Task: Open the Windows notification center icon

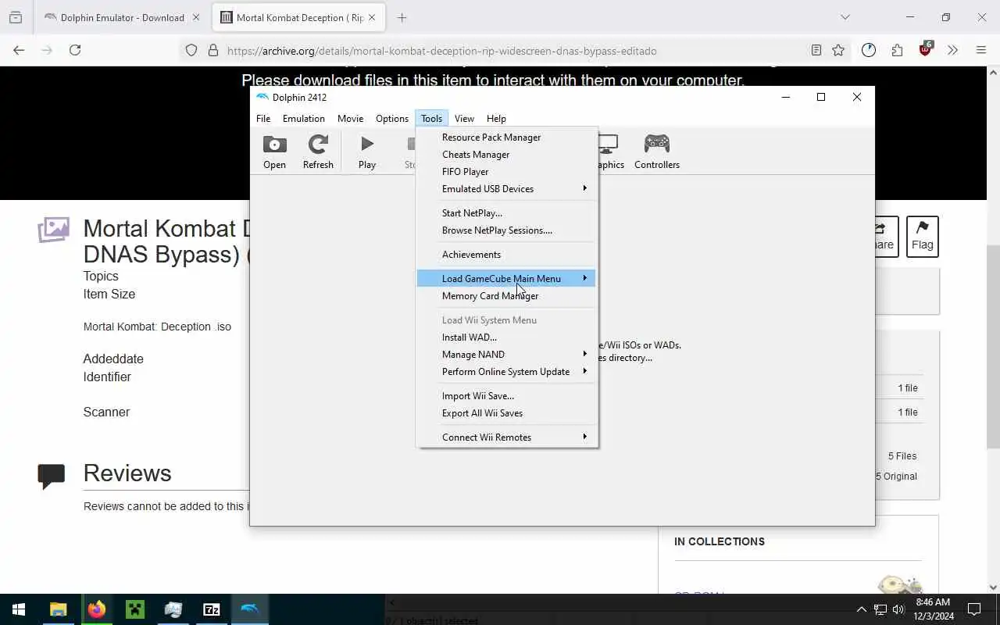Action: click(x=974, y=609)
